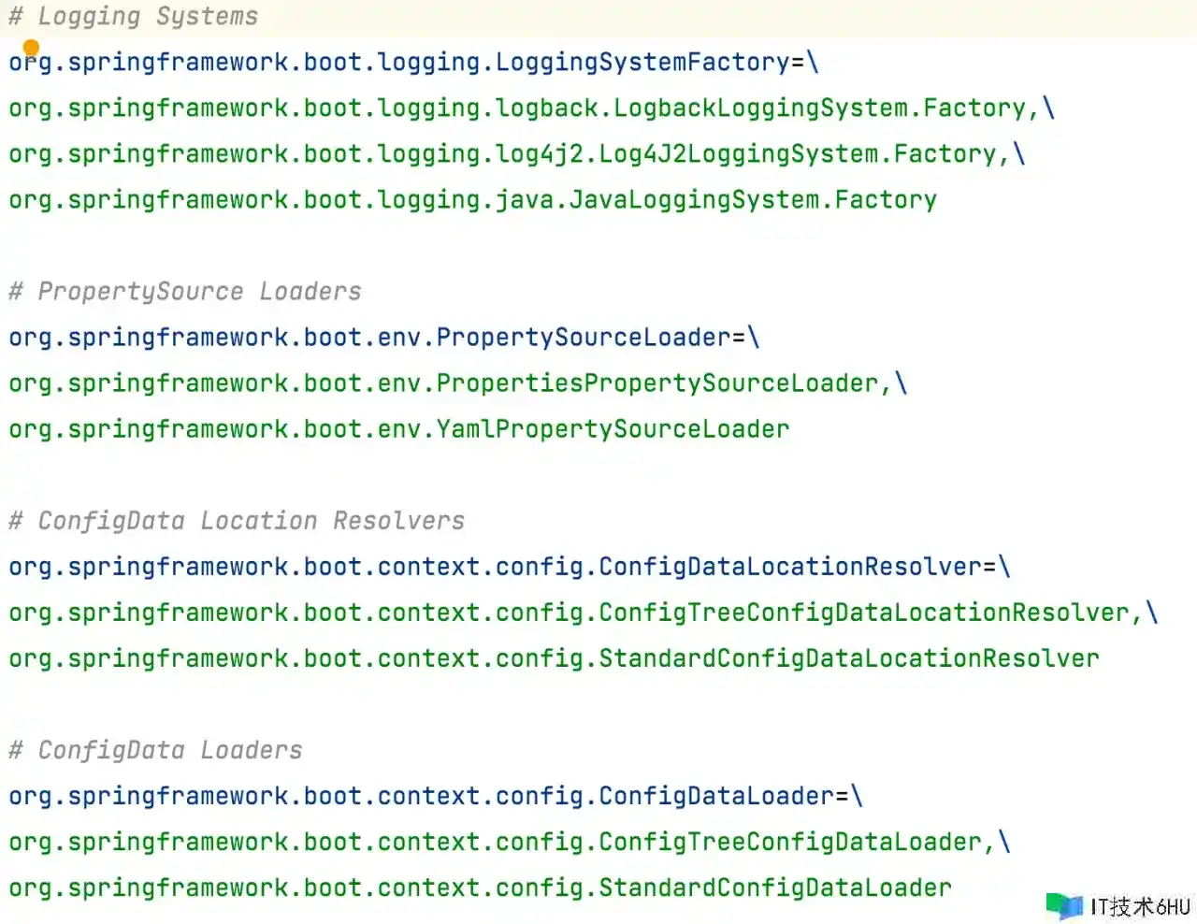Click the ConfigTreeConfigDataLoader entry
Image resolution: width=1197 pixels, height=924 pixels.
pos(509,842)
